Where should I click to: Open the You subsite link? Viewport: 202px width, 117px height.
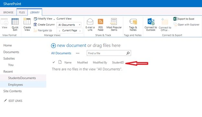(11, 65)
